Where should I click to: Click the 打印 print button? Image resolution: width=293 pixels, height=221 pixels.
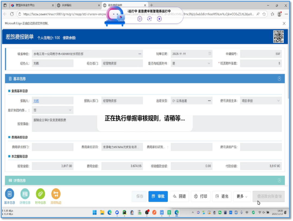point(200,196)
